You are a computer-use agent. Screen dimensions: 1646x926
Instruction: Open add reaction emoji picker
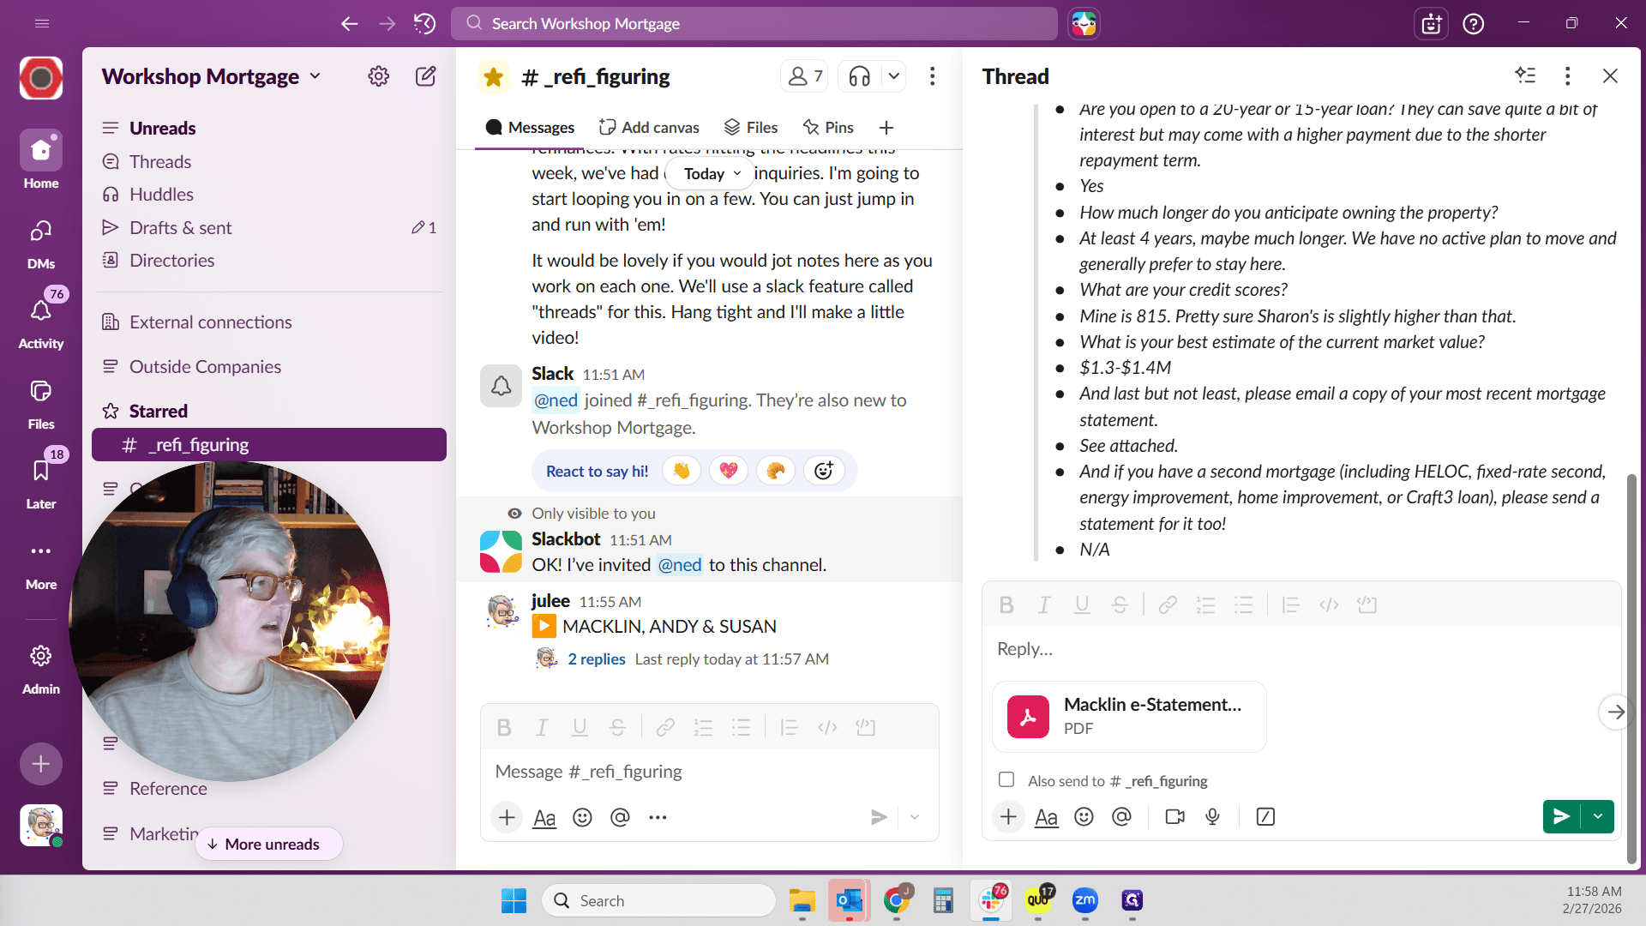click(823, 471)
